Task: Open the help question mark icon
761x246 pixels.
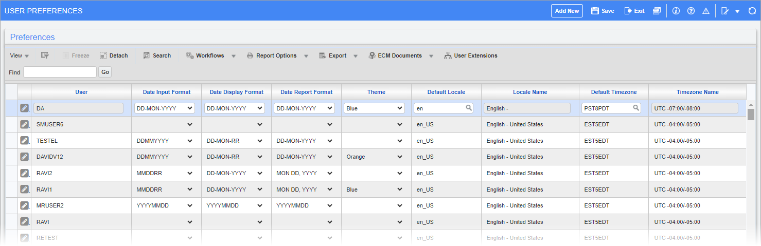Action: (x=691, y=11)
